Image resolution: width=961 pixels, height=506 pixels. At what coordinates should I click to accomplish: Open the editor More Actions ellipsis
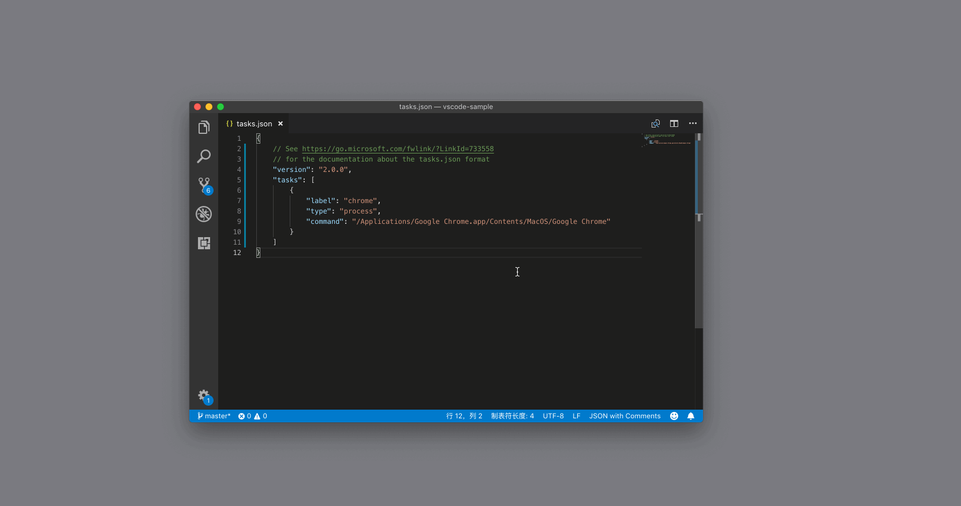693,123
